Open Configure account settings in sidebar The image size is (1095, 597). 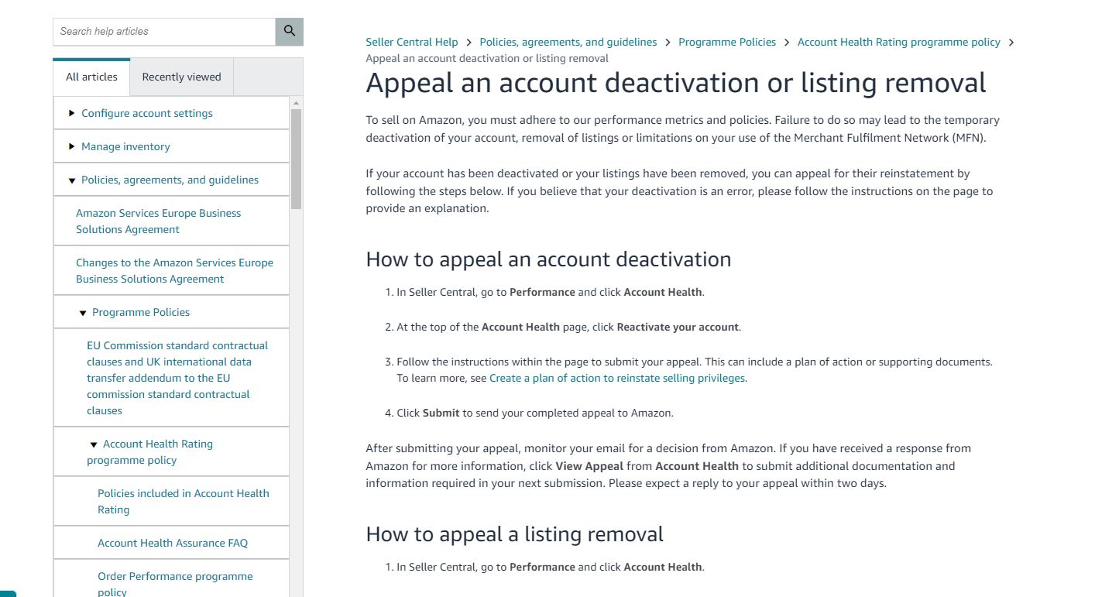pyautogui.click(x=147, y=113)
